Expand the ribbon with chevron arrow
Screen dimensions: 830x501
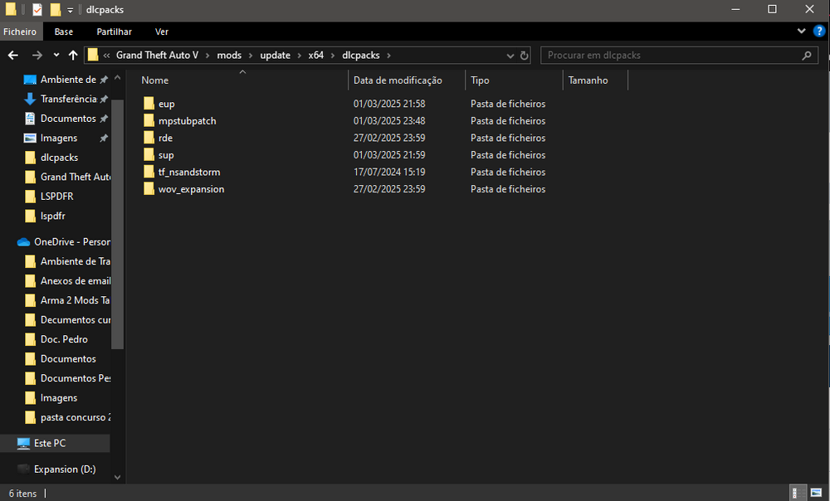click(x=802, y=32)
